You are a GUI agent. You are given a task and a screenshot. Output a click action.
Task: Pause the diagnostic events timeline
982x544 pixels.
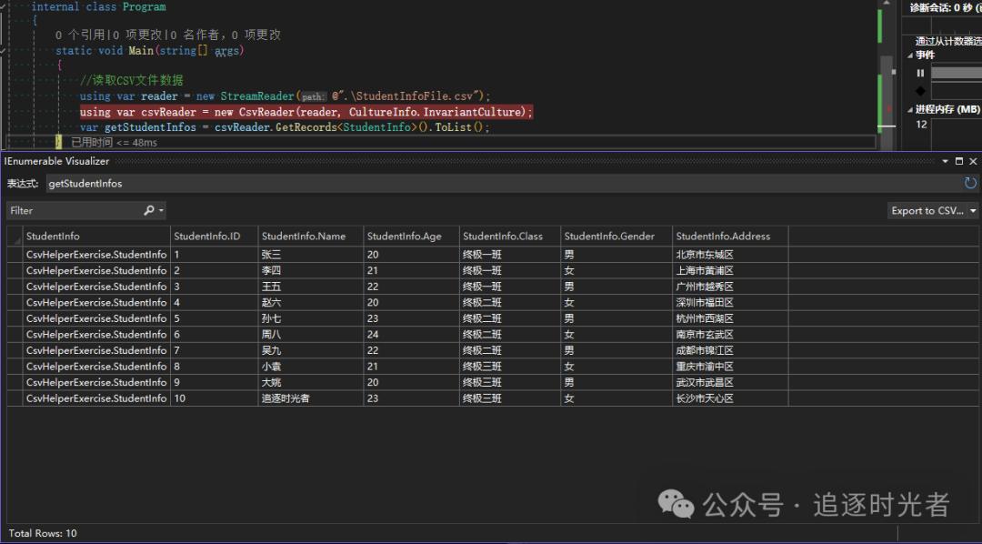coord(920,73)
